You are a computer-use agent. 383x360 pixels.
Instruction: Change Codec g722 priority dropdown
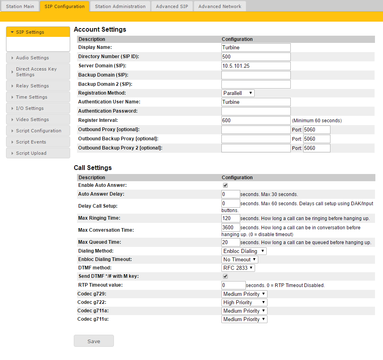tap(244, 302)
